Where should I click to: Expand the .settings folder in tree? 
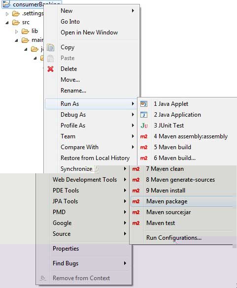point(7,14)
